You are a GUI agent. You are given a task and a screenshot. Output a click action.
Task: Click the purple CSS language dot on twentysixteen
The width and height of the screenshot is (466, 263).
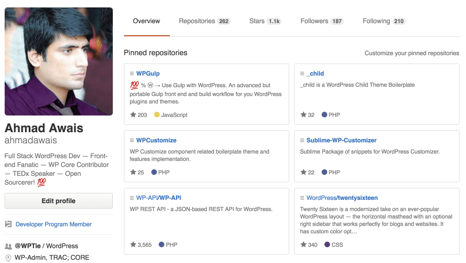[327, 244]
